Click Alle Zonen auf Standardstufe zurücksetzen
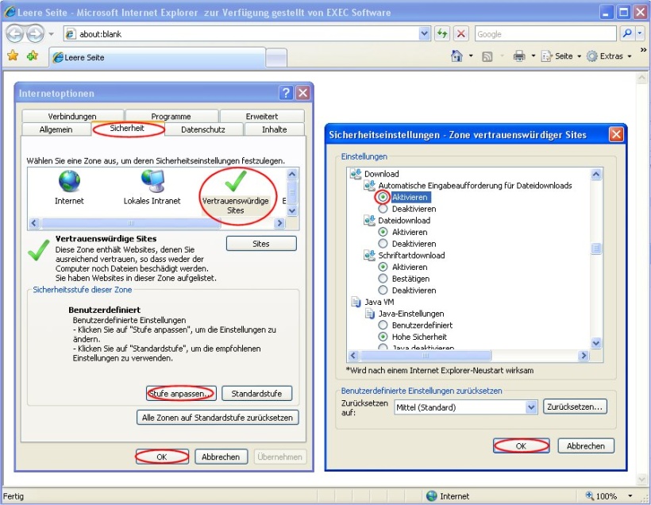The image size is (651, 505). (218, 418)
